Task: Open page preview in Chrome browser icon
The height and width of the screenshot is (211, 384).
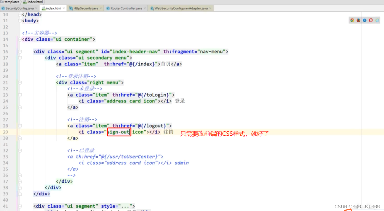Action: [x=352, y=20]
